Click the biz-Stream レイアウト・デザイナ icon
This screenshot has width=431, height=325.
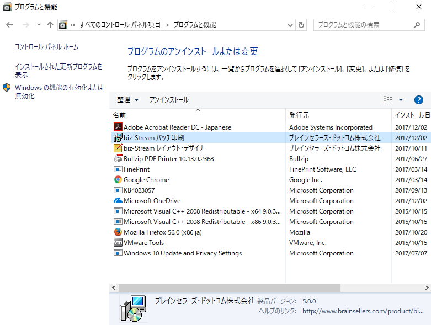[x=118, y=148]
